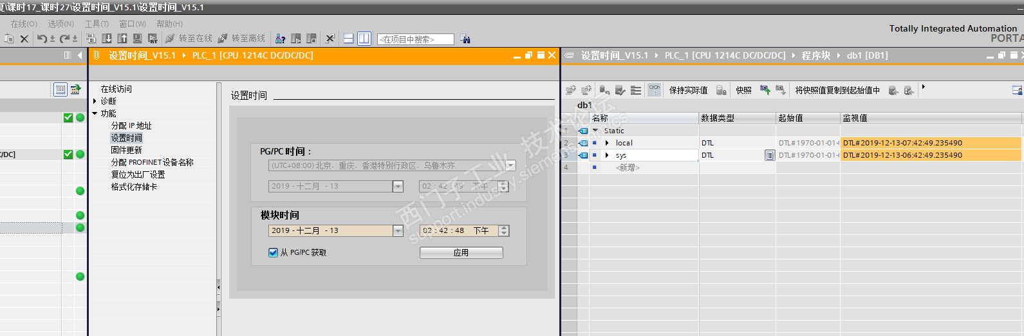Click the load snapshot values icon

pos(781,90)
